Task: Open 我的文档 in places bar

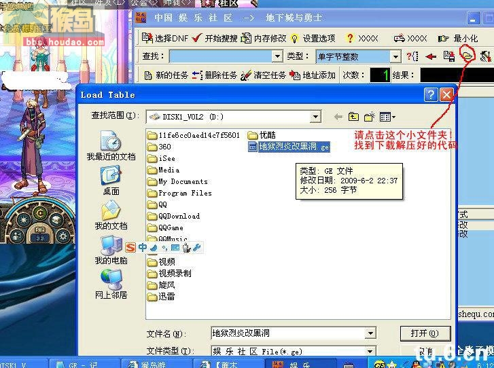Action: (111, 215)
